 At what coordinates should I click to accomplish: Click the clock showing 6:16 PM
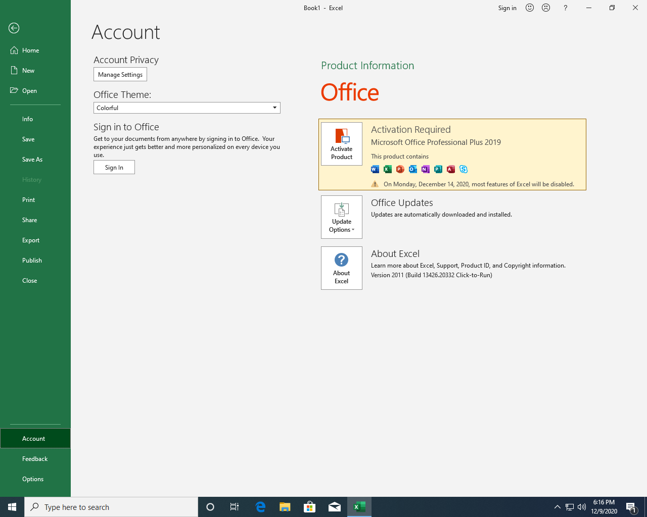tap(604, 507)
